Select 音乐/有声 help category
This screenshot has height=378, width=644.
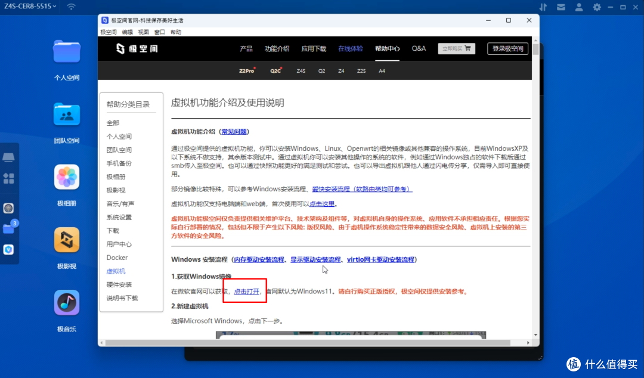[120, 204]
